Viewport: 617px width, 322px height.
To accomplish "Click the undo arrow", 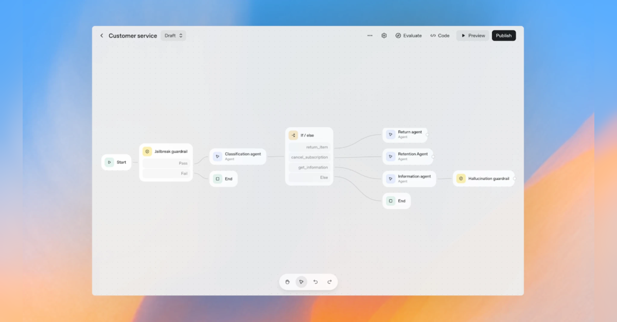I will [315, 281].
